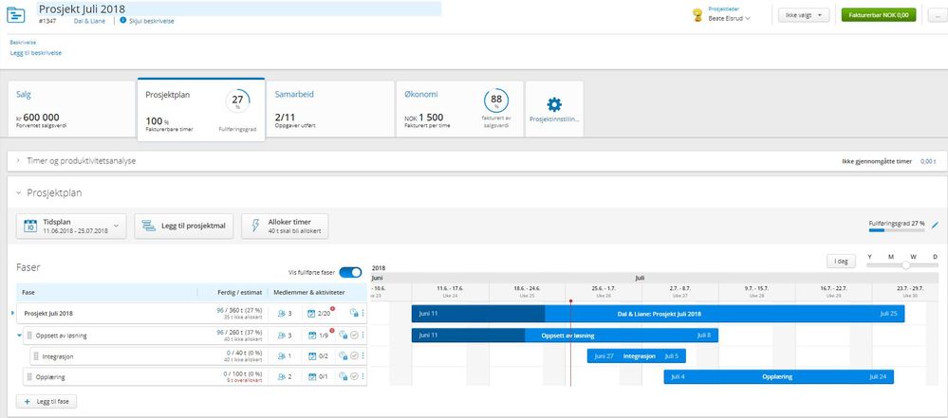Mark Oppsett av løsning phase as complete
Image resolution: width=948 pixels, height=418 pixels.
tap(354, 336)
